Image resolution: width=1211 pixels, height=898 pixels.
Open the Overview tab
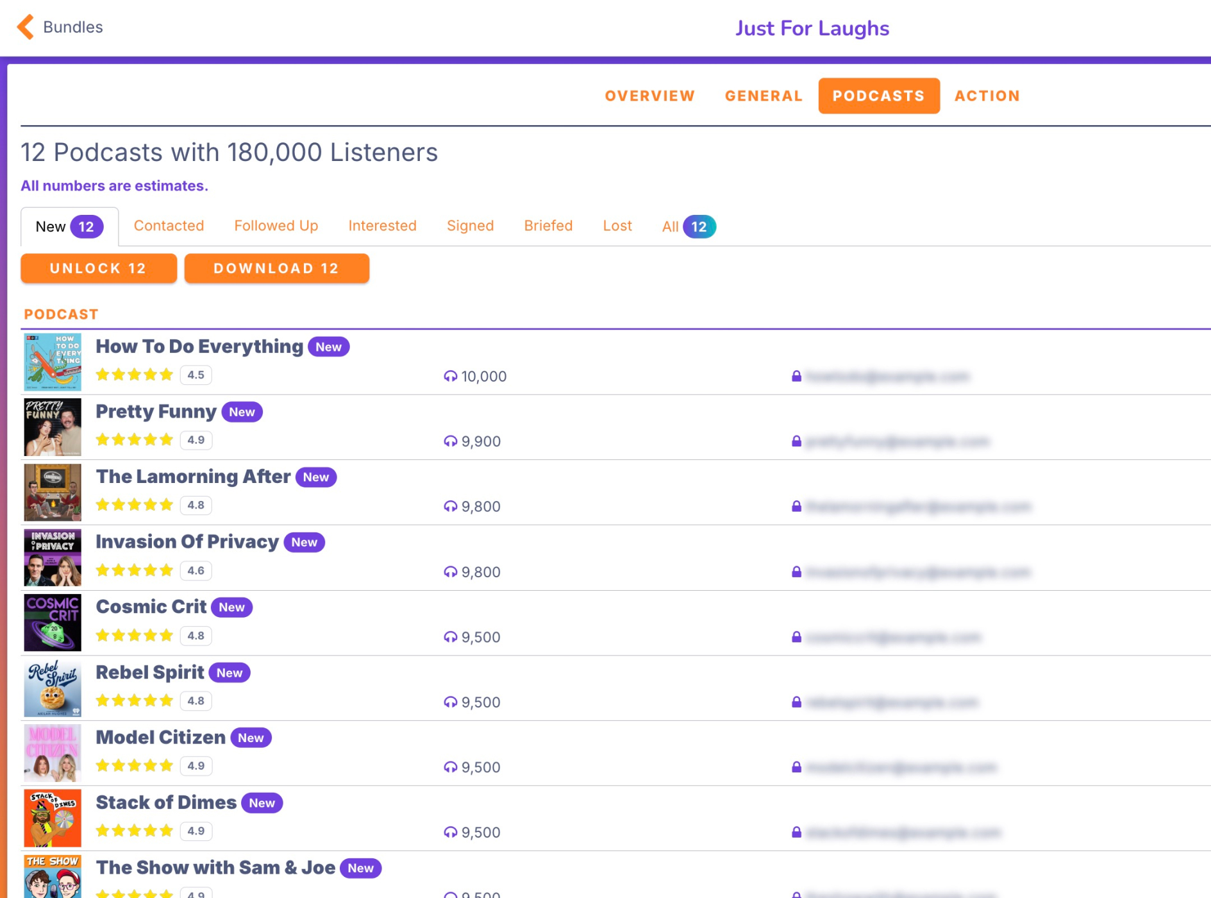649,96
